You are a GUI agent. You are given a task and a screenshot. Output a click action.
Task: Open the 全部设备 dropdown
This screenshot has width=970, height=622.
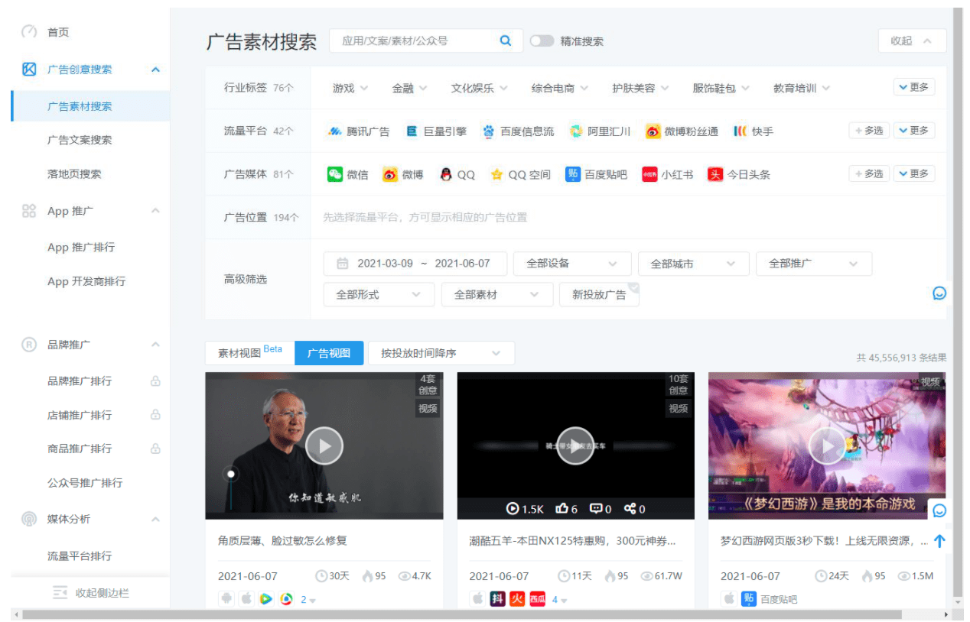coord(572,264)
